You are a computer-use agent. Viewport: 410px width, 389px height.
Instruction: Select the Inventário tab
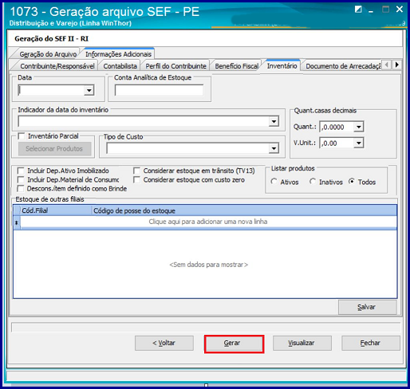click(x=282, y=65)
